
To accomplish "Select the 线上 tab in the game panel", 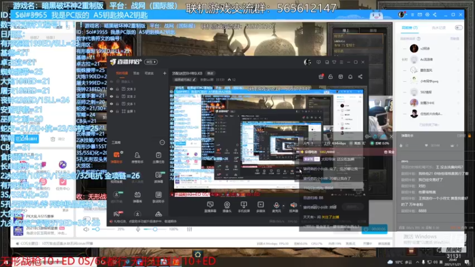I will tap(346, 31).
